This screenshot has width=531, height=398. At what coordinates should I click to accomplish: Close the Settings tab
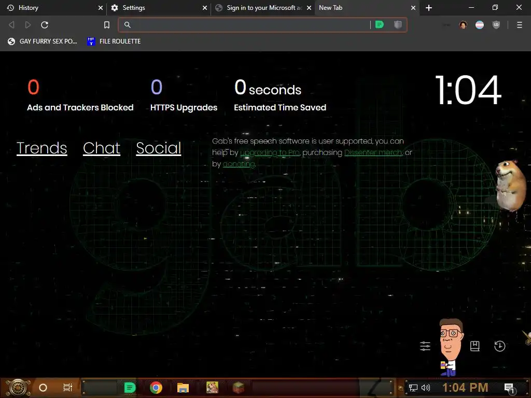pyautogui.click(x=204, y=8)
